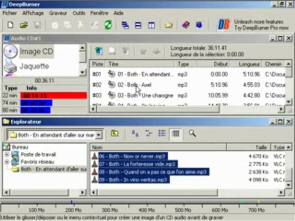Click the add tracks icon in Audio CD toolbar
Screen dimensions: 295x221
99,51
